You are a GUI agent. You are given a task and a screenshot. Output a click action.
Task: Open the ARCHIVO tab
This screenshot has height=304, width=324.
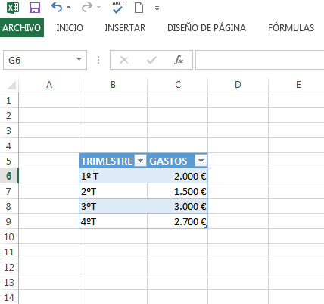coord(22,27)
